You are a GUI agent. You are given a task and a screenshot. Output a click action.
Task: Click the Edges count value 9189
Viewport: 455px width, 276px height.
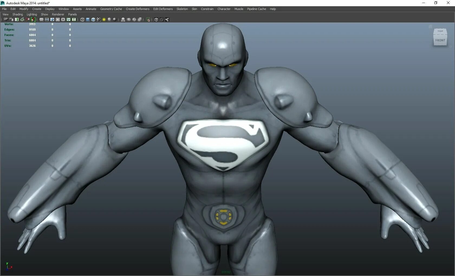point(32,29)
